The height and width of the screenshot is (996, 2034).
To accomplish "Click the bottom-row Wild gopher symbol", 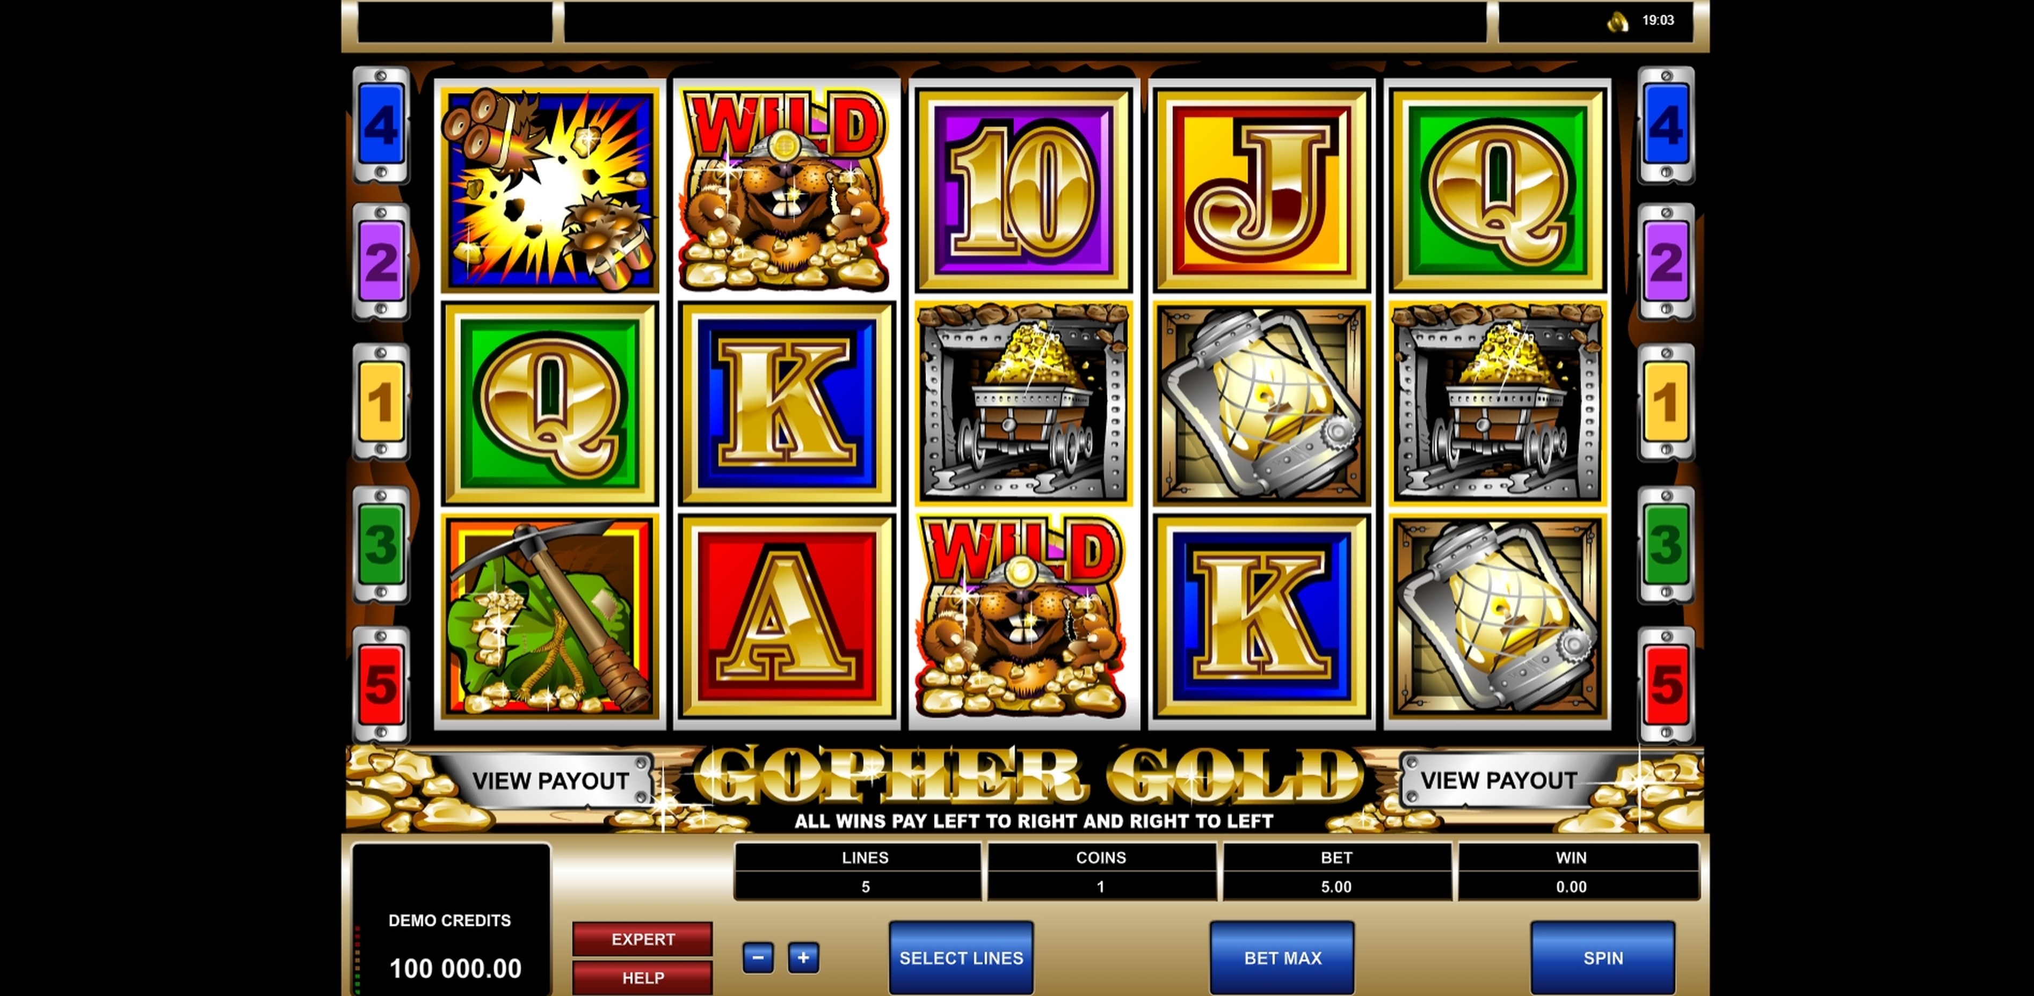I will (x=1023, y=617).
